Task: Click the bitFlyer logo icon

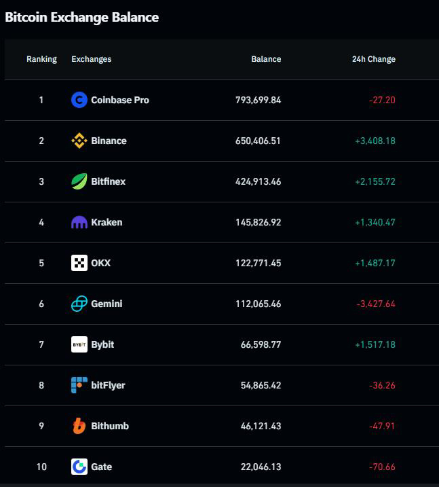Action: point(79,385)
